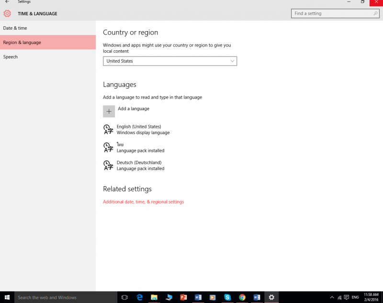383x303 pixels.
Task: Click Language pack installed under Thai
Action: pyautogui.click(x=140, y=150)
